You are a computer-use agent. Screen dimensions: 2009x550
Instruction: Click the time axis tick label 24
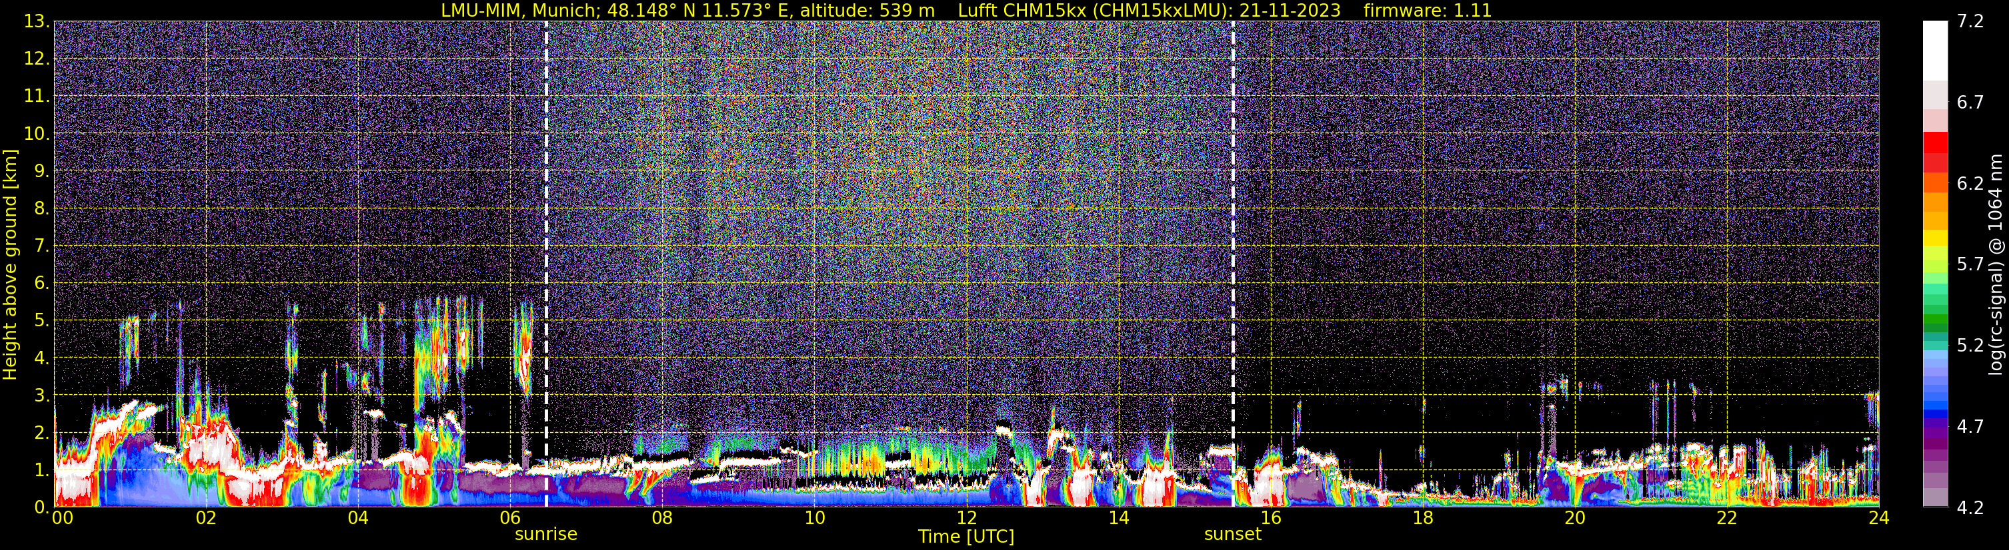click(1879, 518)
